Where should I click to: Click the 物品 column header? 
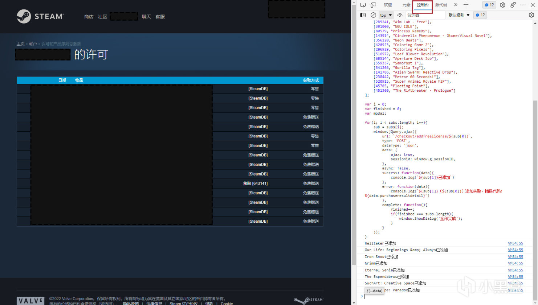[x=79, y=80]
